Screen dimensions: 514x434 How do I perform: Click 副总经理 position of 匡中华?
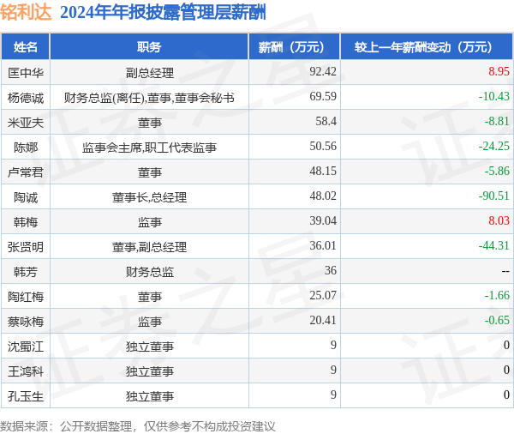[149, 73]
